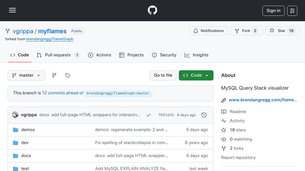
Task: Click the Go to file button
Action: pos(163,75)
